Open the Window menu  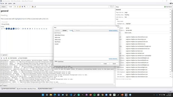tap(10, 4)
